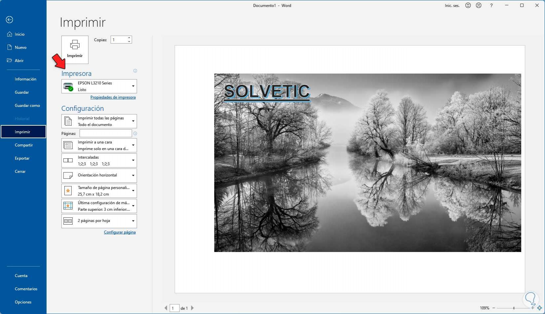Click the Imprimir print button
Screen dimensions: 545x314
tap(75, 49)
